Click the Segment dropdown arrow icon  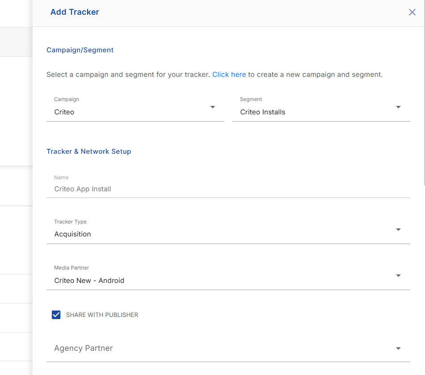click(399, 107)
